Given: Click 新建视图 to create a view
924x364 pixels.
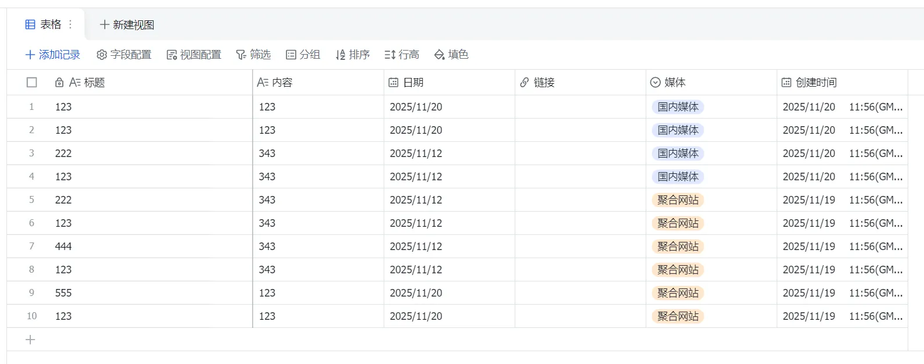Looking at the screenshot, I should [x=127, y=24].
